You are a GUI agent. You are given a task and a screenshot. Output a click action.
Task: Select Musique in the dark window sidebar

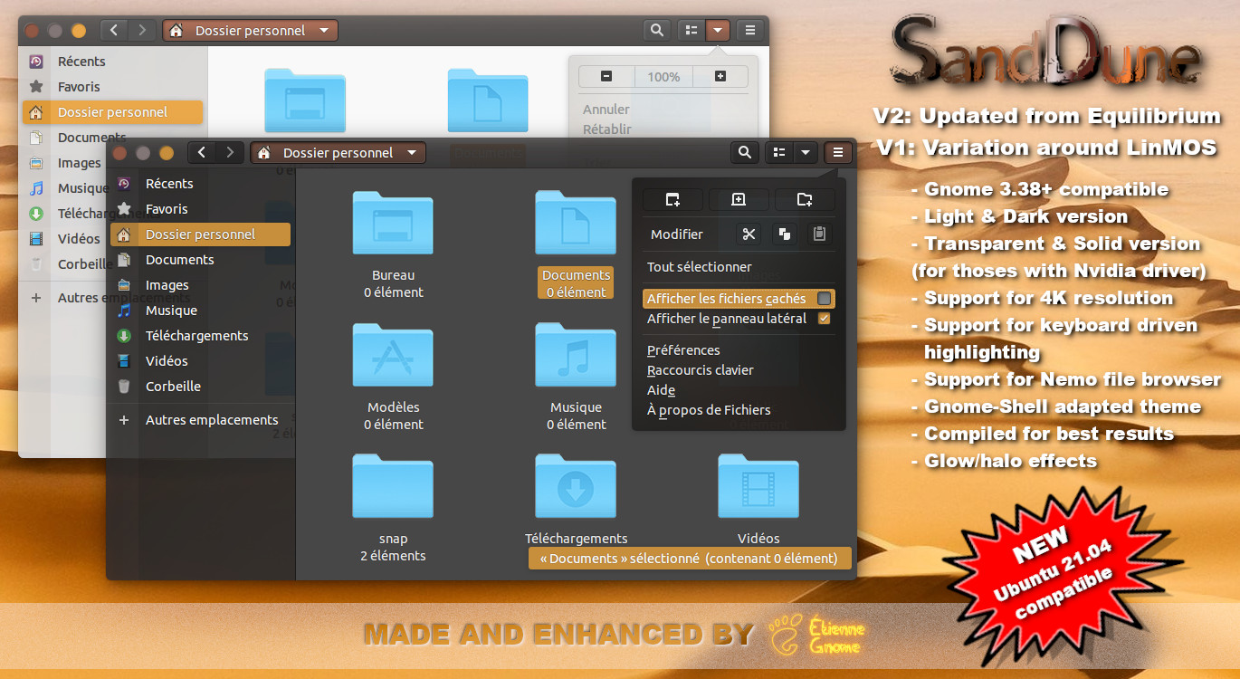click(x=200, y=311)
